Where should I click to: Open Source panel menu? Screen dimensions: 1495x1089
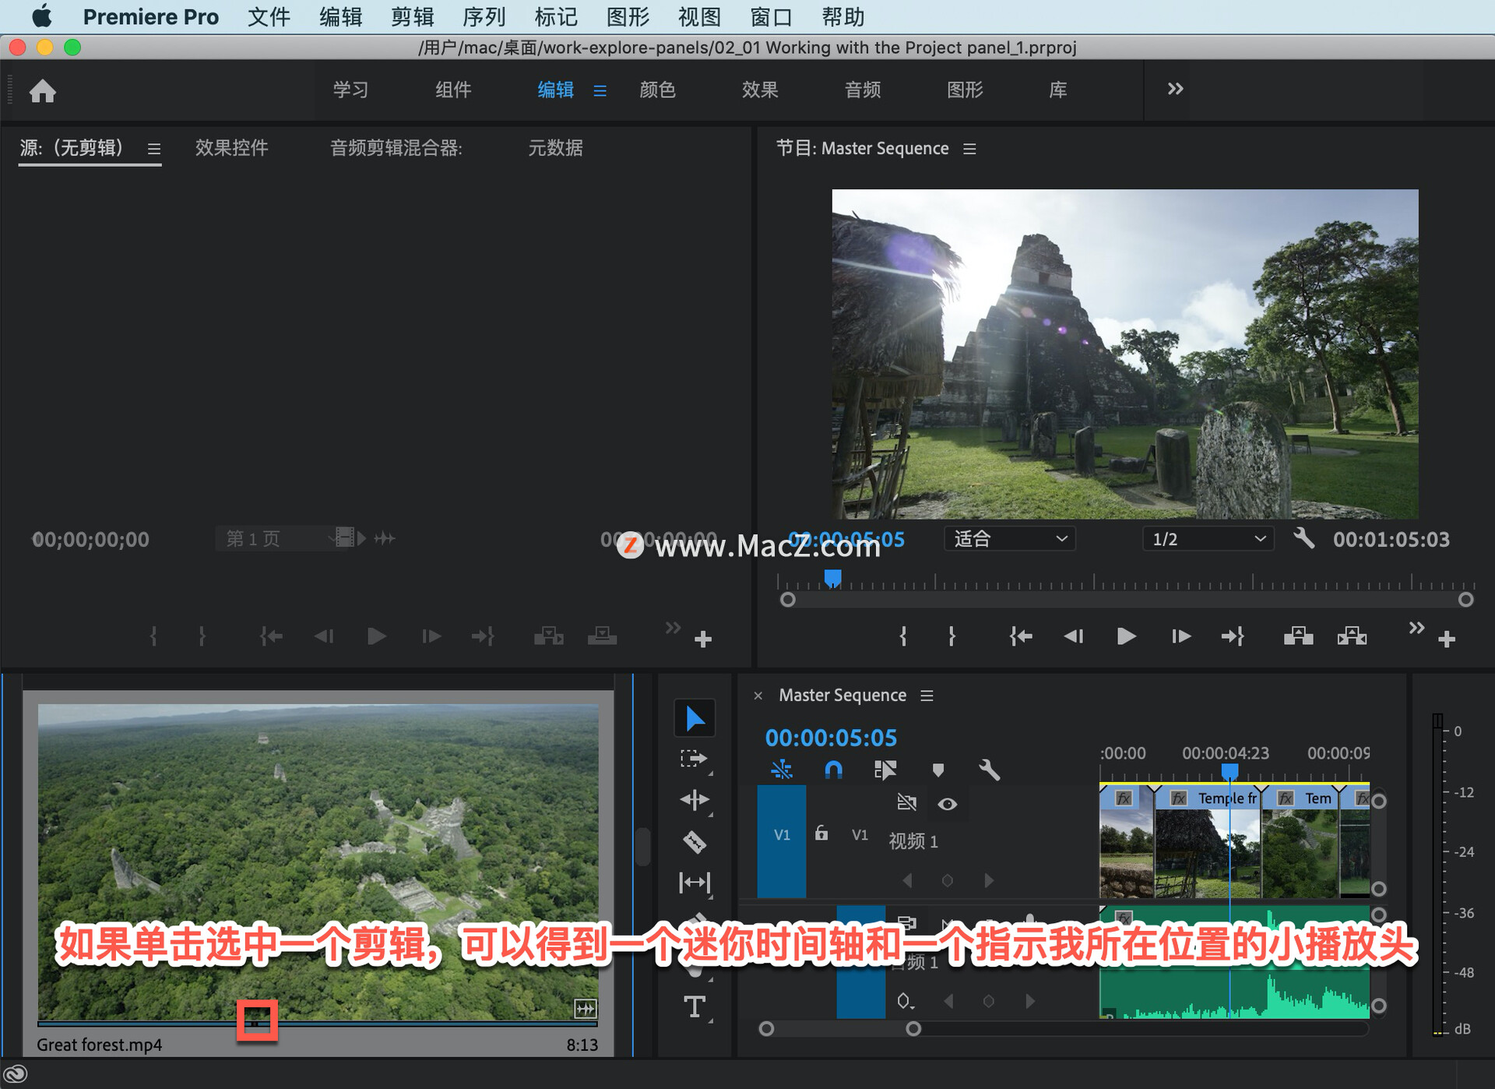pos(154,149)
